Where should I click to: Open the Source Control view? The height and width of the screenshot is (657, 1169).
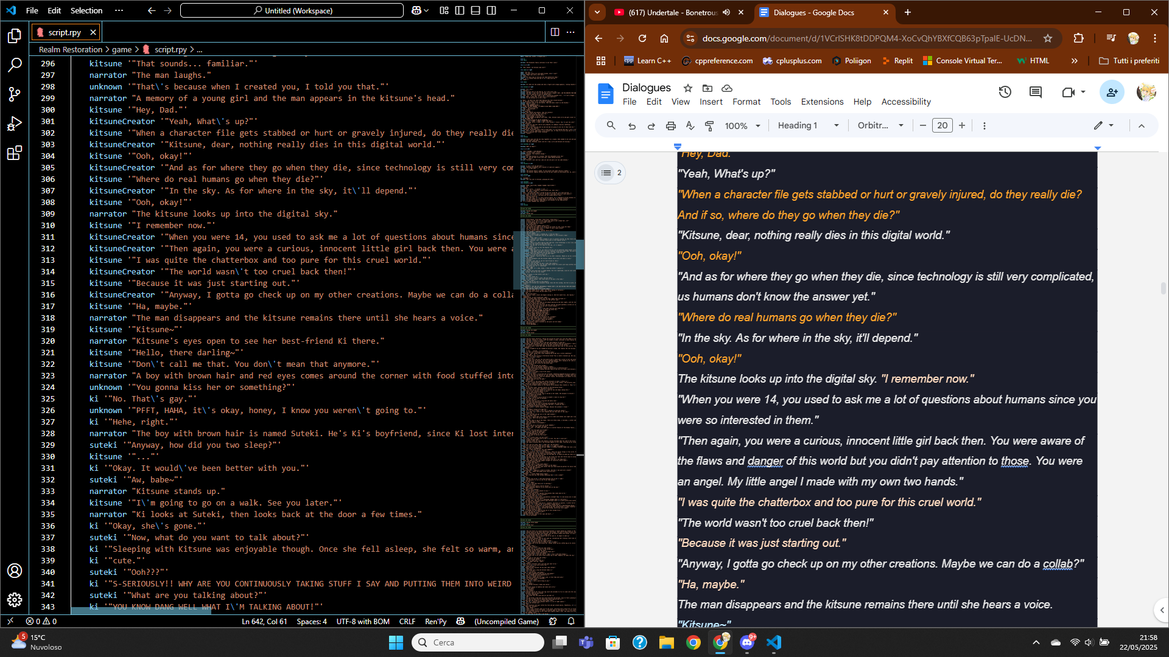[15, 94]
